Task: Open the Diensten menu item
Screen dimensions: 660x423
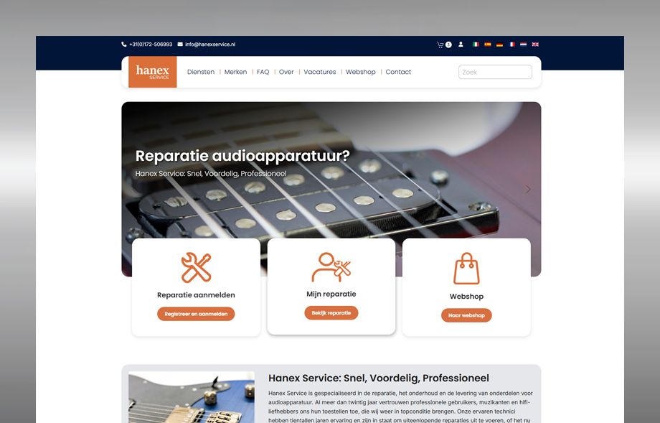Action: (201, 72)
